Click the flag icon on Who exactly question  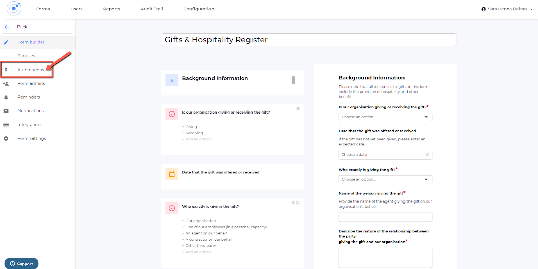(298, 203)
